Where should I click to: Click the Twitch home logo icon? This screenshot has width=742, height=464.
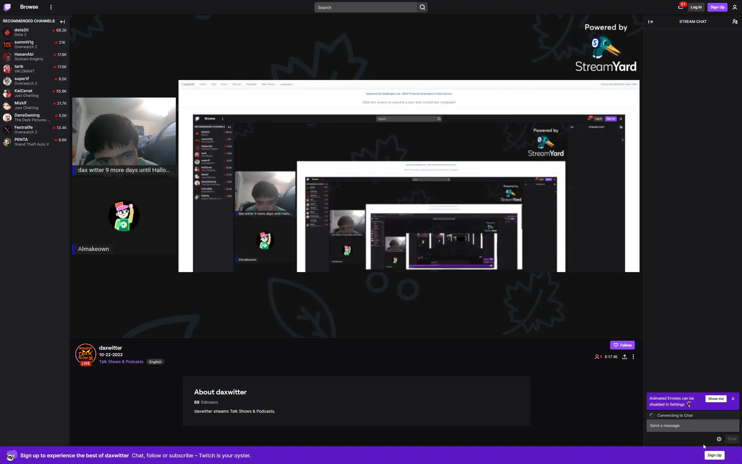(7, 7)
